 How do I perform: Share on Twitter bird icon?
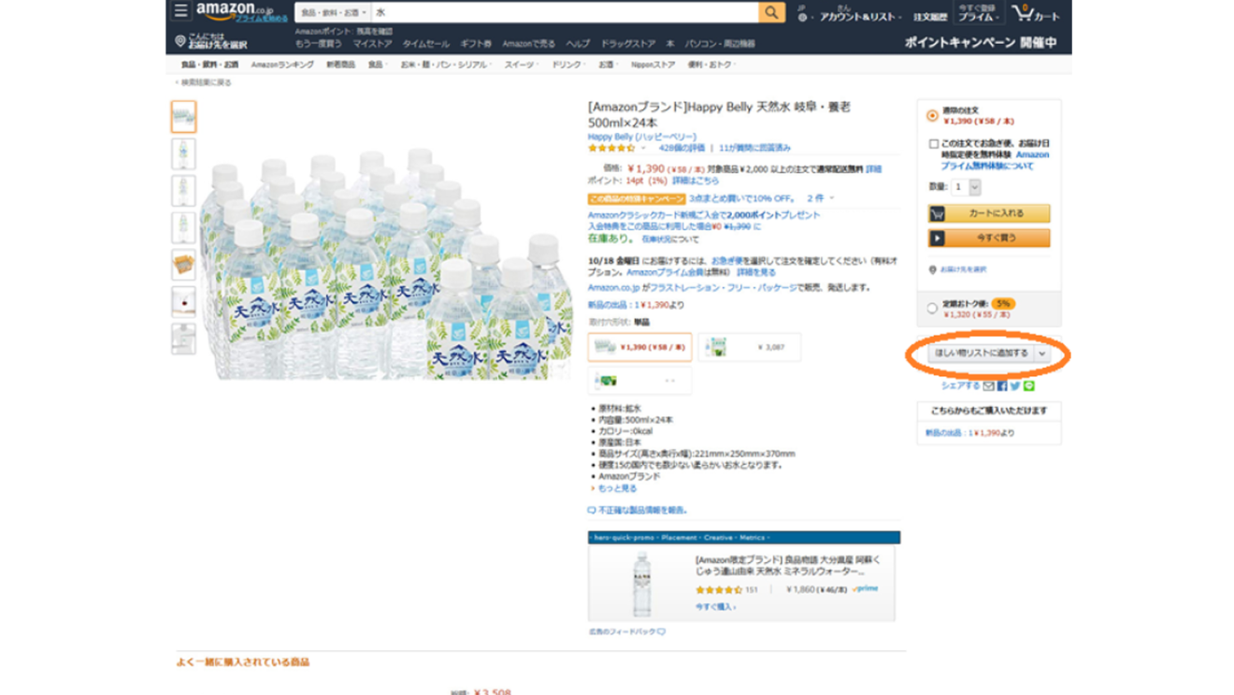[x=1015, y=385]
